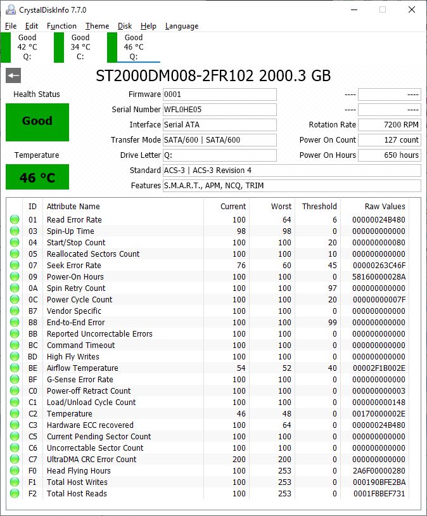Image resolution: width=427 pixels, height=516 pixels.
Task: Click the Standard field ACS-3 Revision 4
Action: pos(292,170)
